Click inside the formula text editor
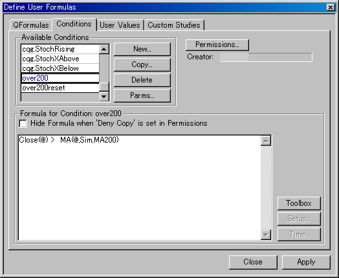 click(x=140, y=188)
